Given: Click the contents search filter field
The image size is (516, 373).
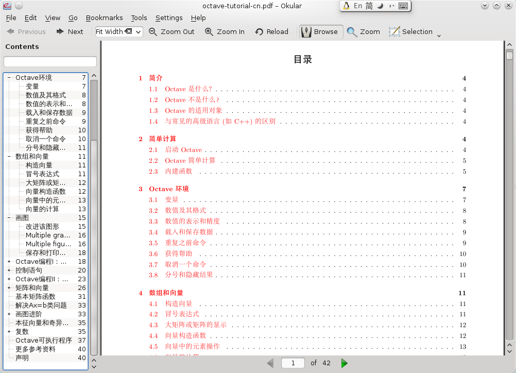Looking at the screenshot, I should pos(50,61).
